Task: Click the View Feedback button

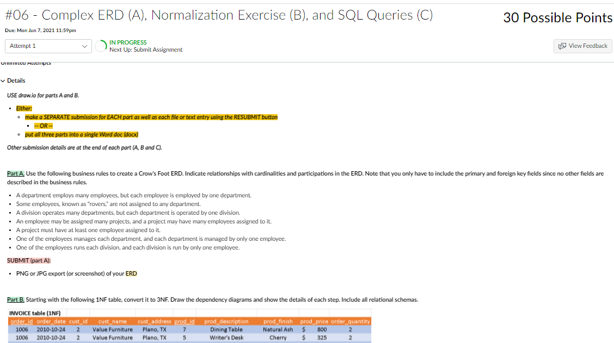Action: pyautogui.click(x=582, y=46)
